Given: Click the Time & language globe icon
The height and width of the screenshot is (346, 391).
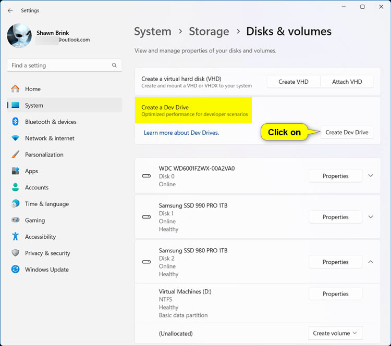Looking at the screenshot, I should (x=15, y=204).
